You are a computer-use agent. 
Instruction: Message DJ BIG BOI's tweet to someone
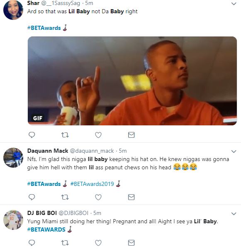pyautogui.click(x=131, y=243)
